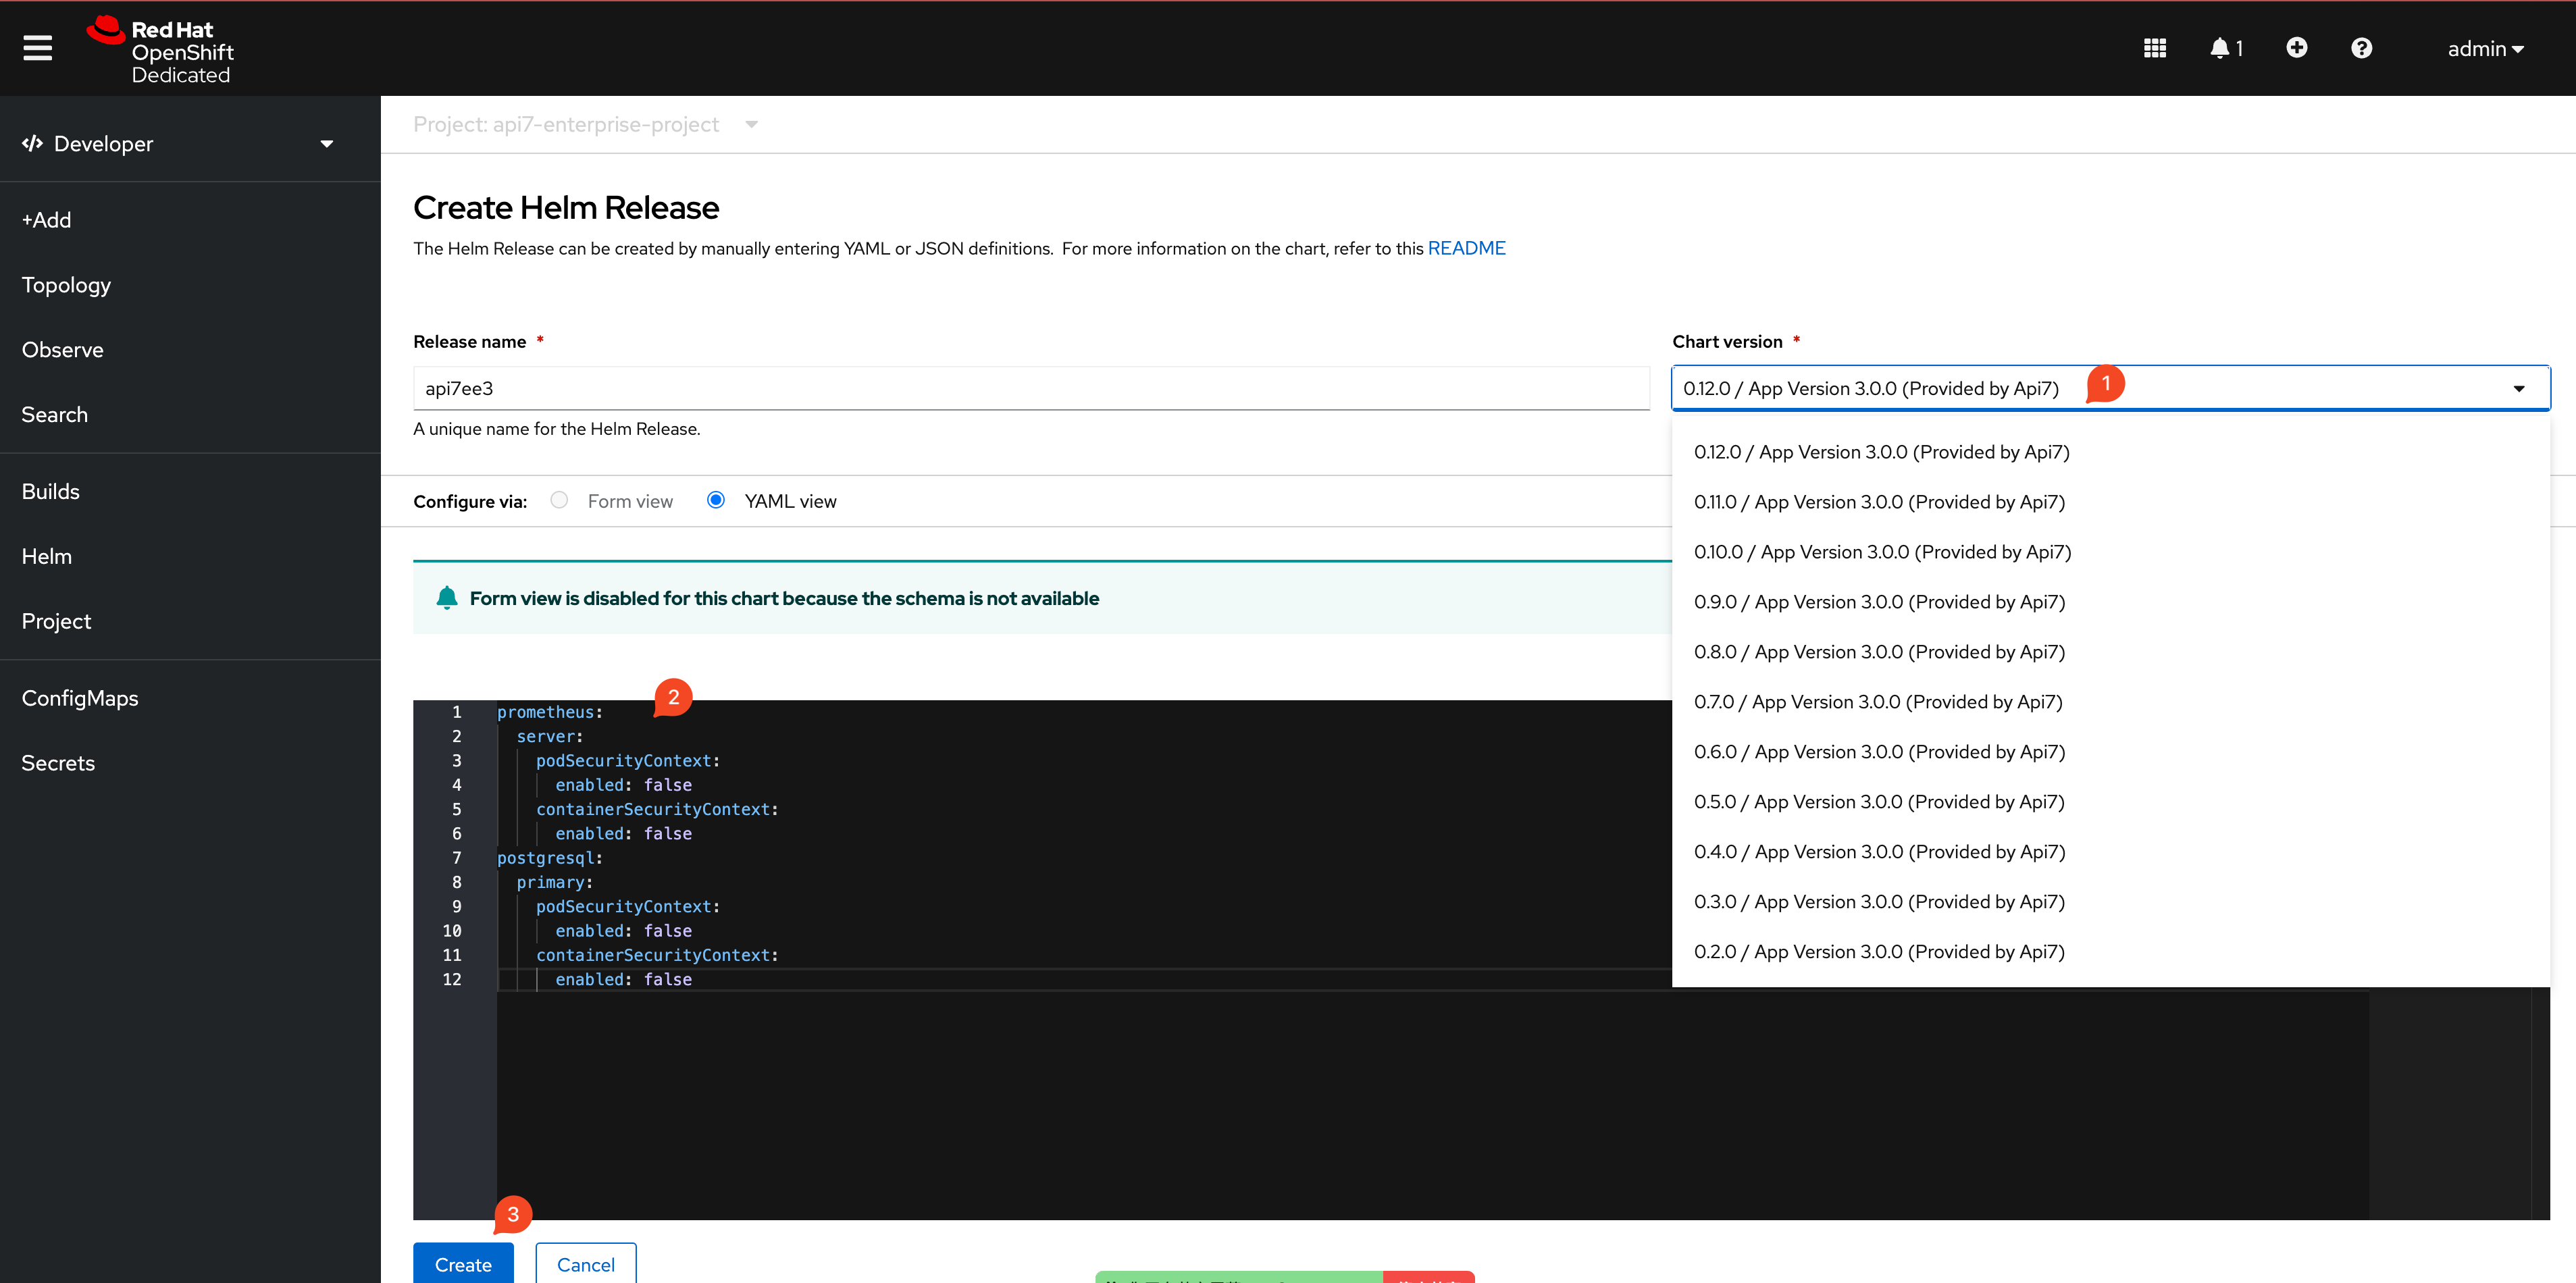Choose chart version 0.2.0
This screenshot has height=1283, width=2576.
click(2110, 952)
